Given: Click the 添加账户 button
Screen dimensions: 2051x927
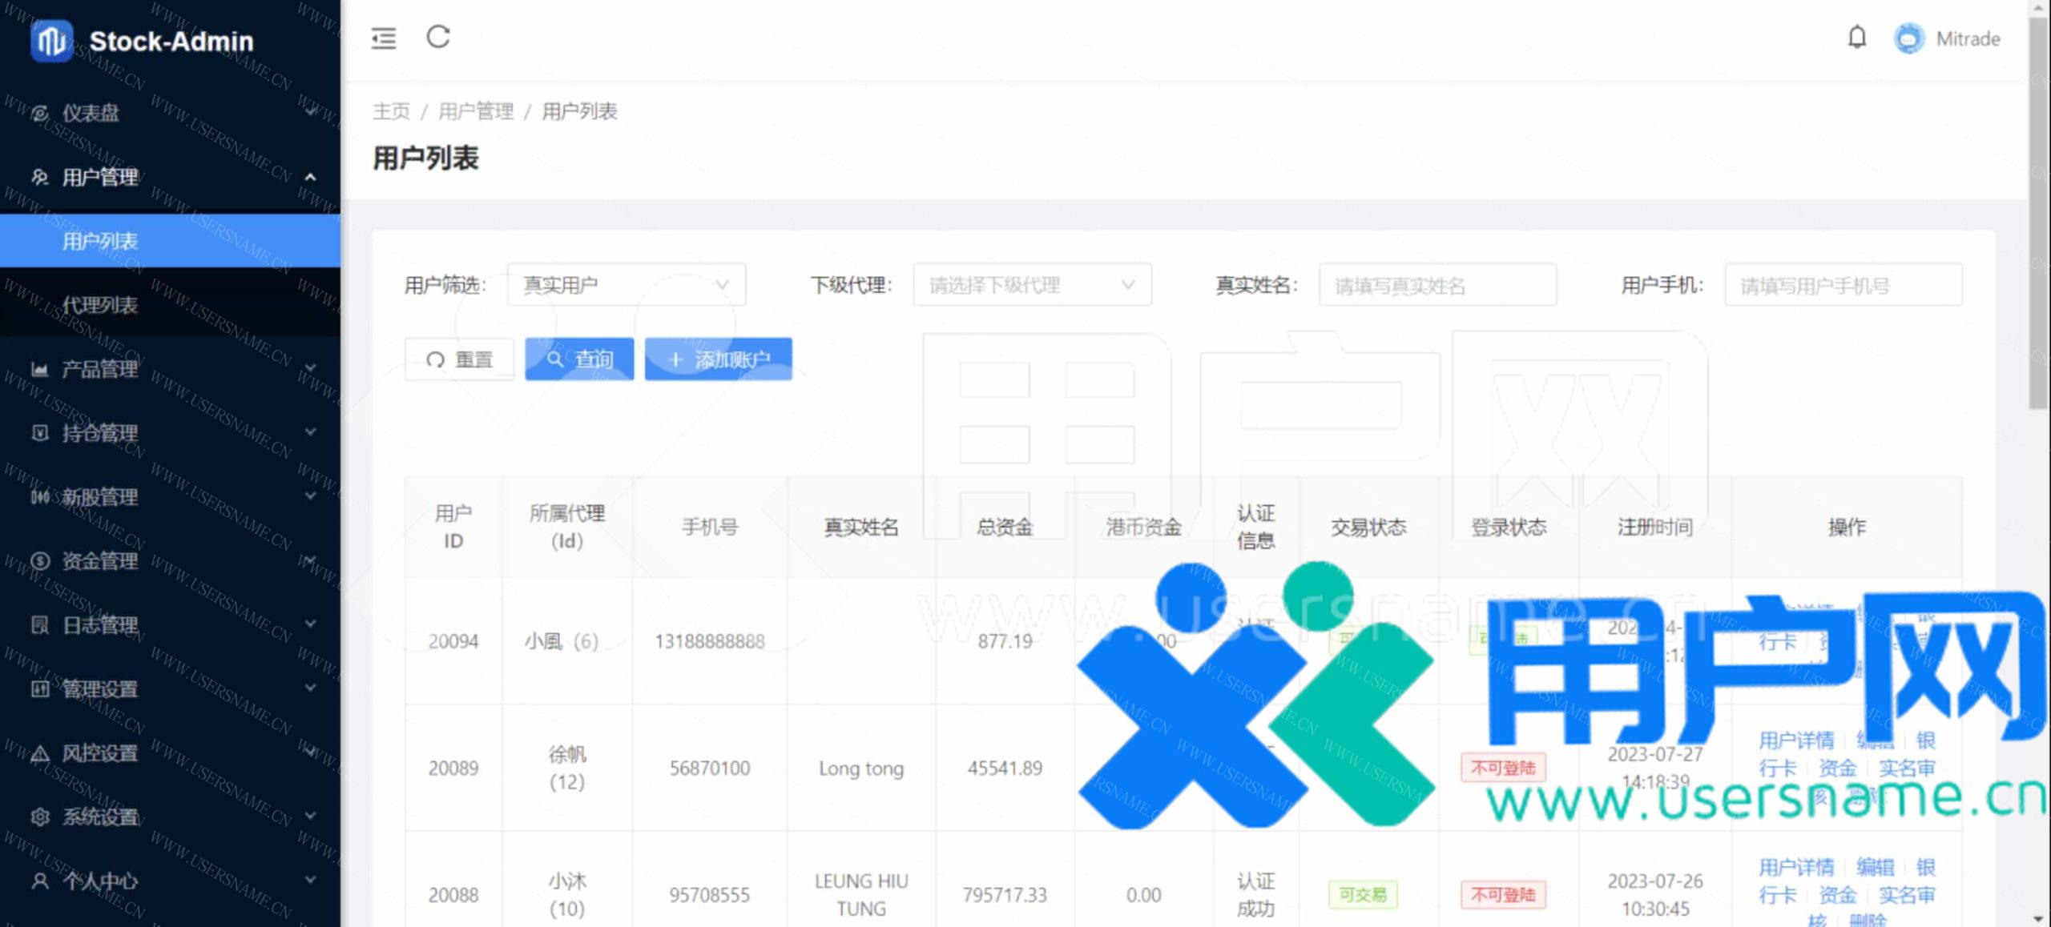Looking at the screenshot, I should (x=718, y=359).
